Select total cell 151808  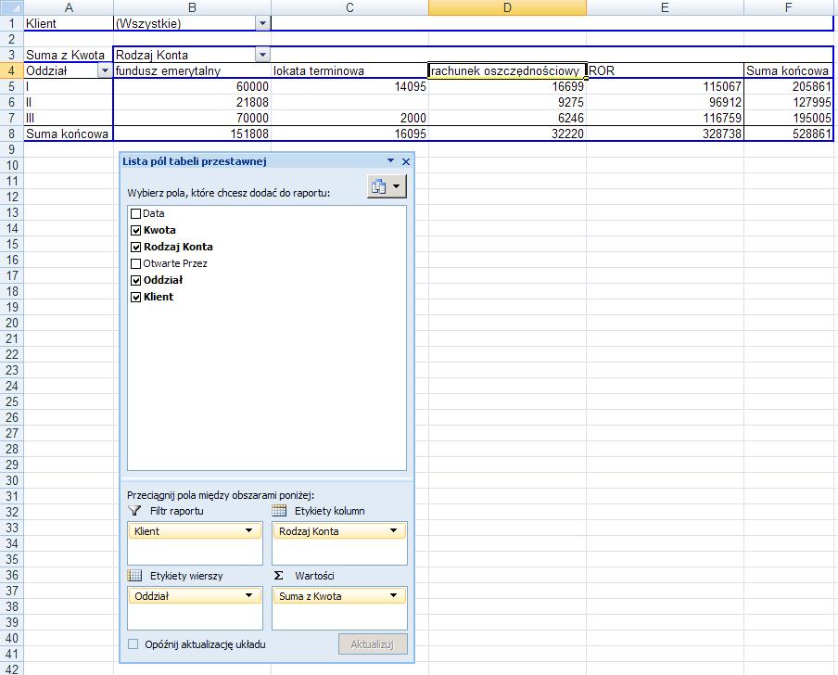192,134
